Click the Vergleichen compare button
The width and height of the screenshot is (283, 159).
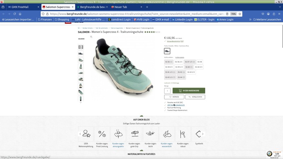pos(195,97)
